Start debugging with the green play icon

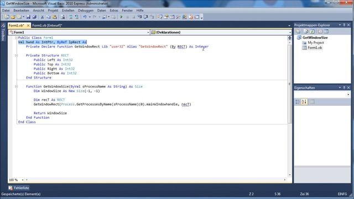[121, 17]
